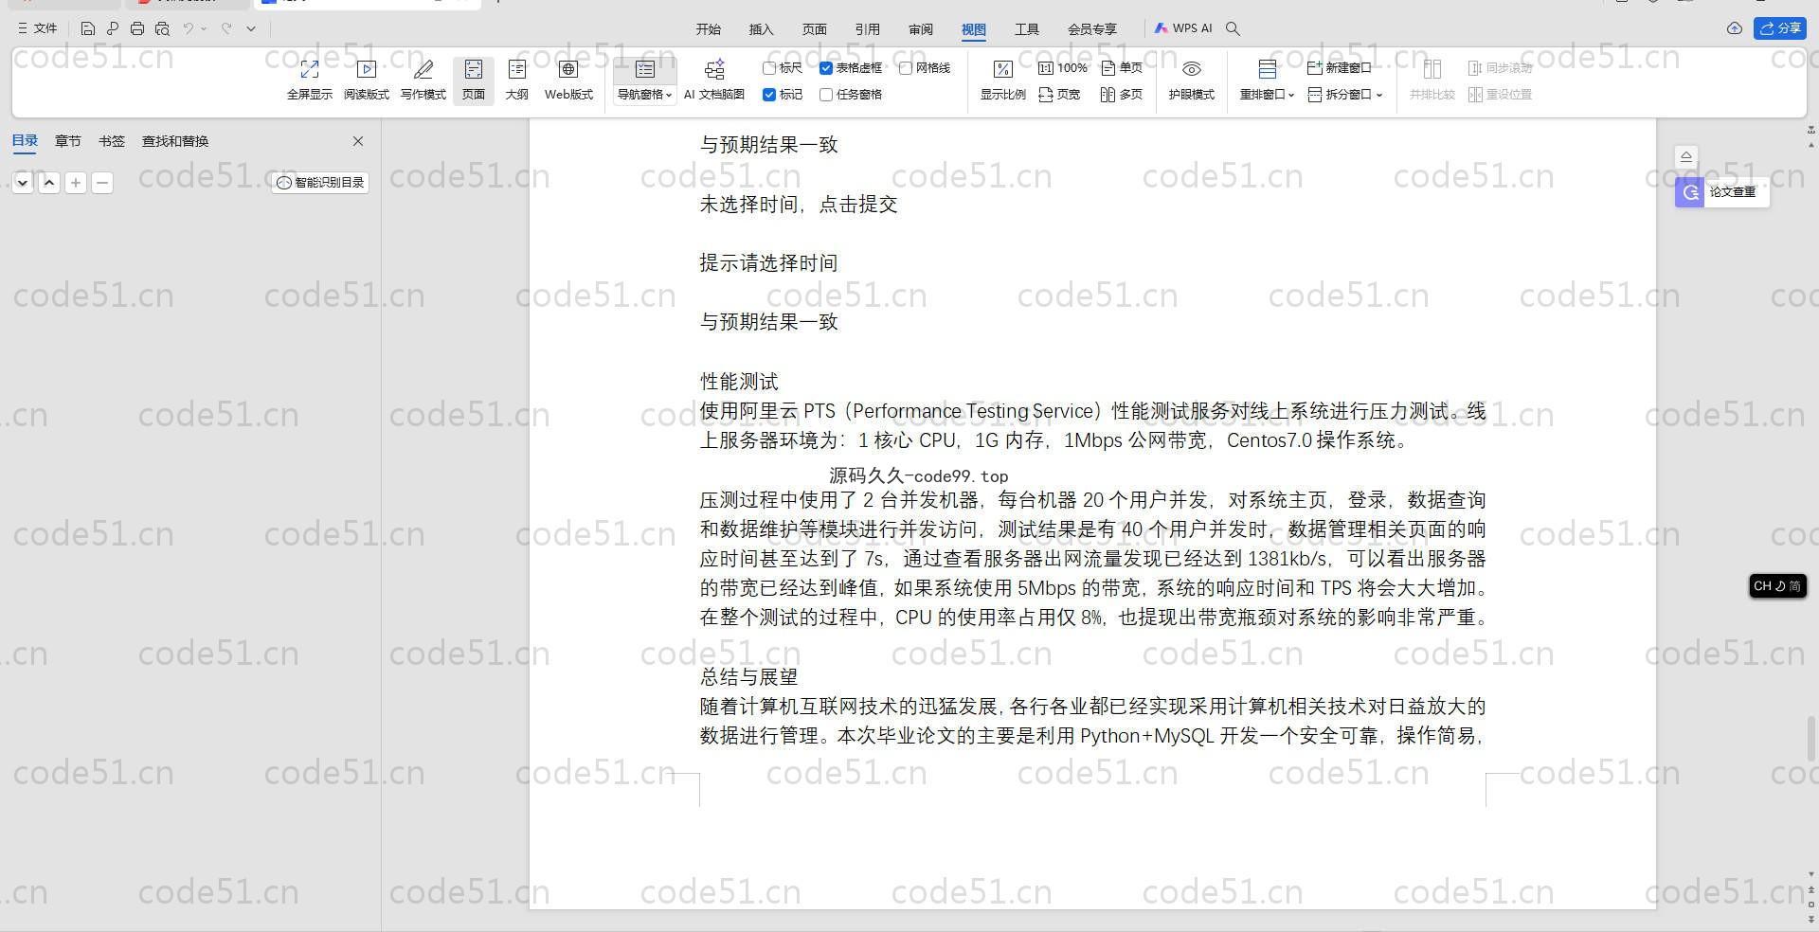Select the 目录 tab in navigation pane
Image resolution: width=1819 pixels, height=932 pixels.
click(x=25, y=141)
